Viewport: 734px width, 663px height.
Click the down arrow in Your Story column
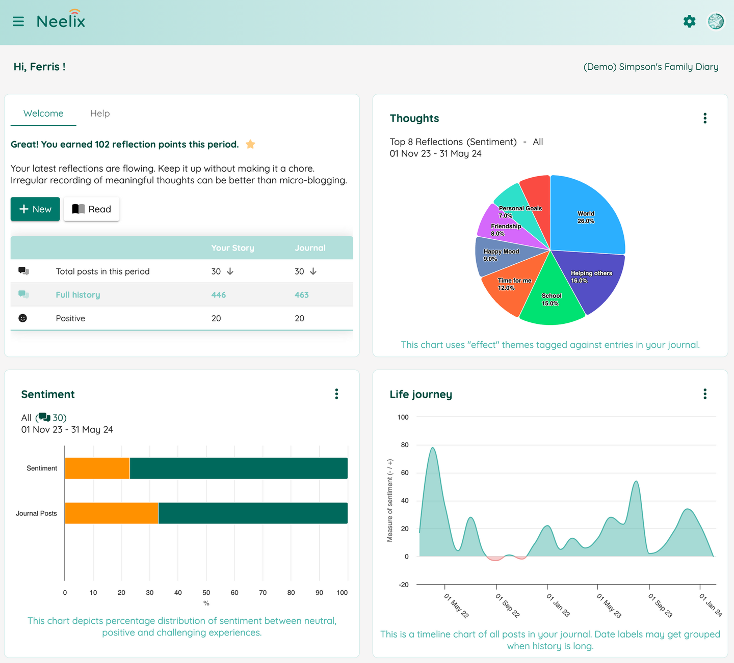[230, 271]
